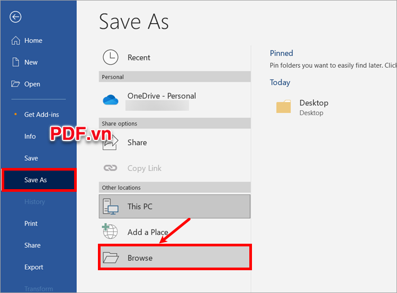Click the Copy Link chain icon

(x=111, y=168)
